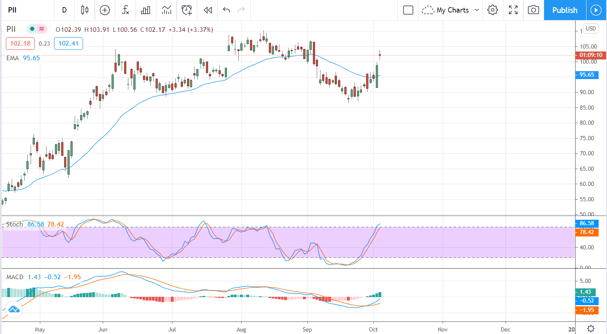Open the fx Indicators menu
This screenshot has height=334, width=607.
(x=125, y=10)
